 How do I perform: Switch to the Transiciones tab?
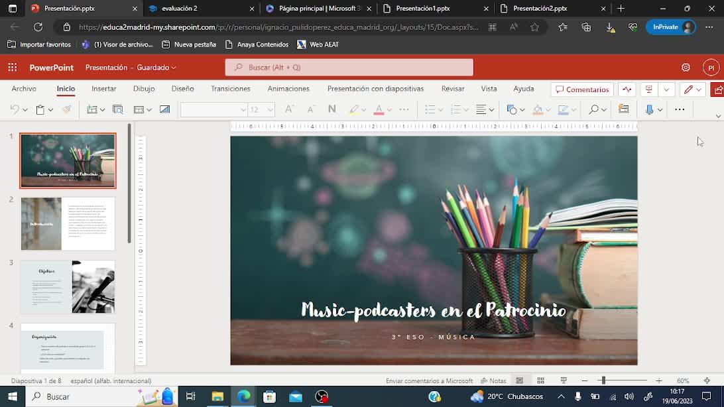click(230, 89)
